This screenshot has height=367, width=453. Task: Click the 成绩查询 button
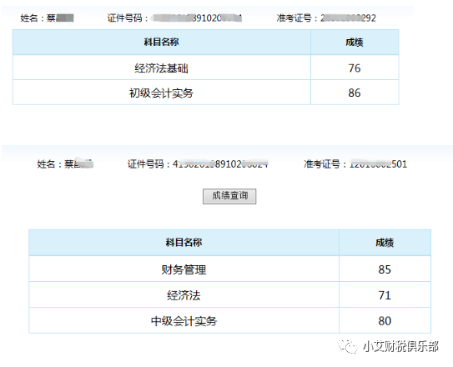click(229, 196)
